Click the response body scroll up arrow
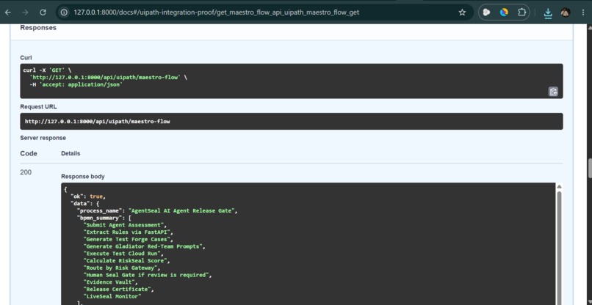Screen dimensions: 592x305 (x=559, y=187)
